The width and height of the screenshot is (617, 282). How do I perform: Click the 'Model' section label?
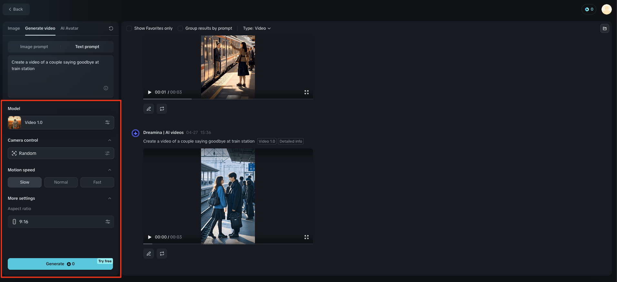pos(14,109)
